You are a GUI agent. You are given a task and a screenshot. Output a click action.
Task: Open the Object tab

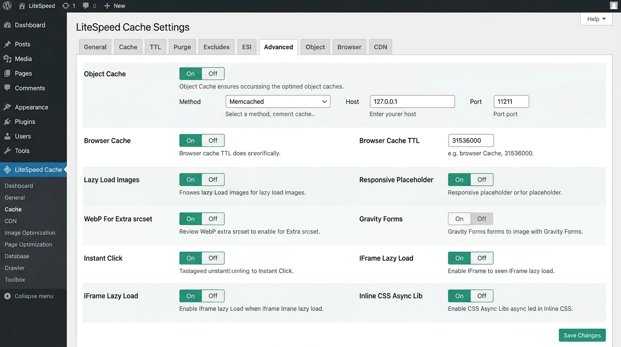pos(315,47)
